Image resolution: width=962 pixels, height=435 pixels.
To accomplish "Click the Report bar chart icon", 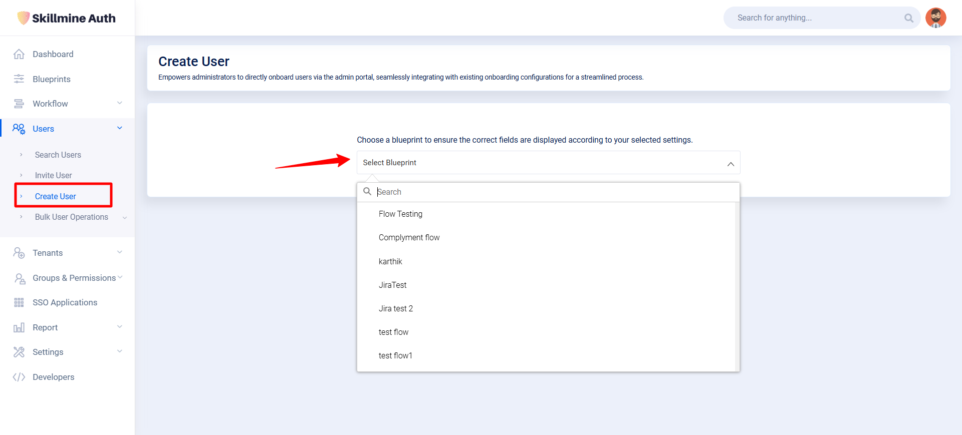I will [19, 327].
